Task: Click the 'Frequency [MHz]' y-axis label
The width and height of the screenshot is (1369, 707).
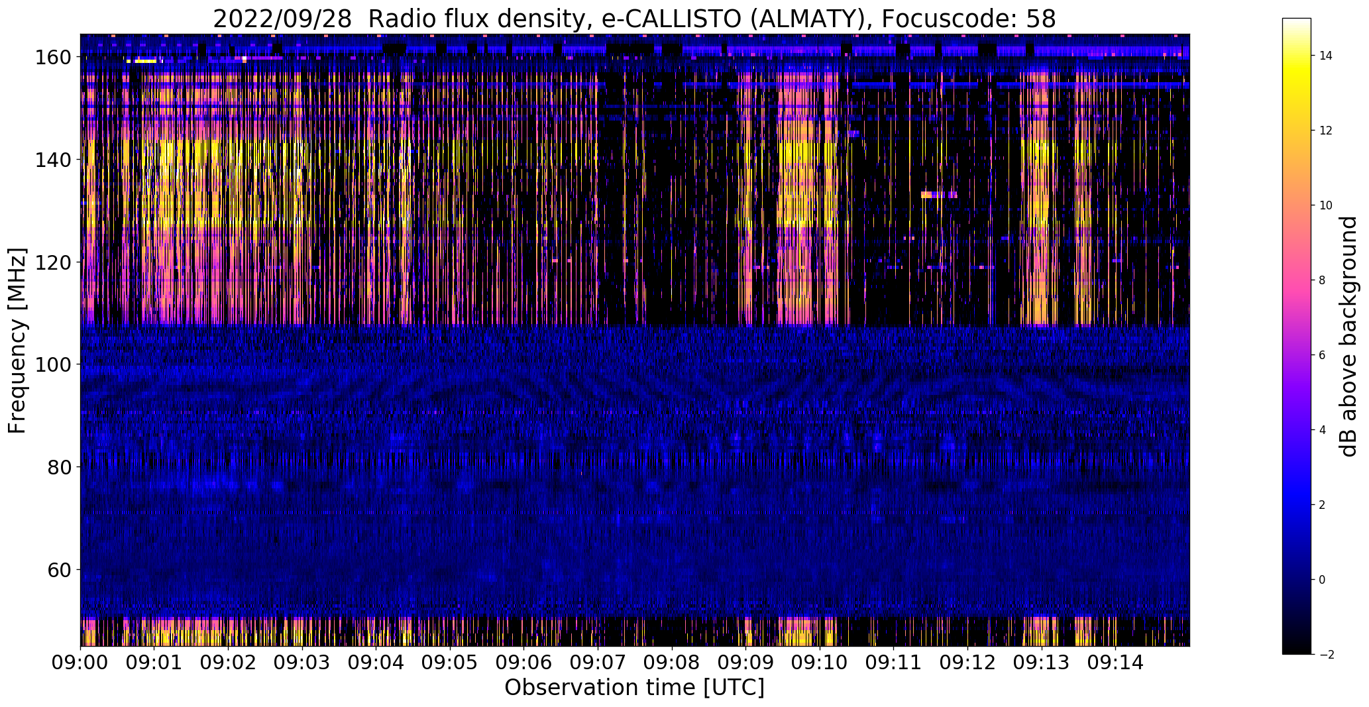Action: (x=17, y=341)
